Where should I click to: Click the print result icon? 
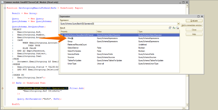(177, 28)
